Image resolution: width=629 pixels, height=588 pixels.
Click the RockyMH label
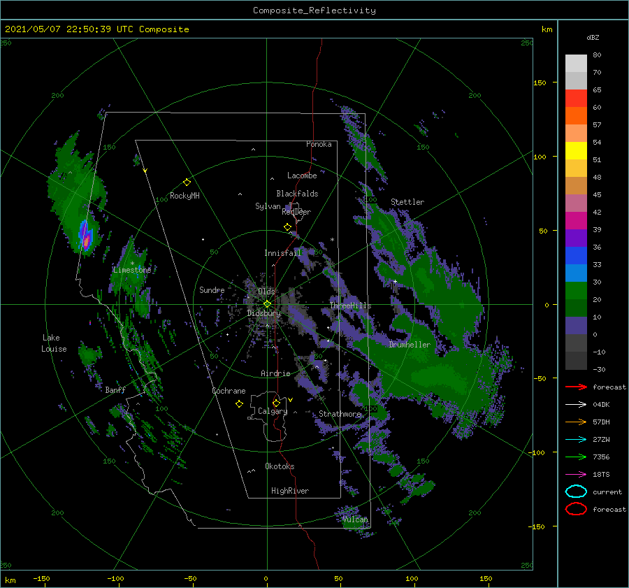pos(185,196)
